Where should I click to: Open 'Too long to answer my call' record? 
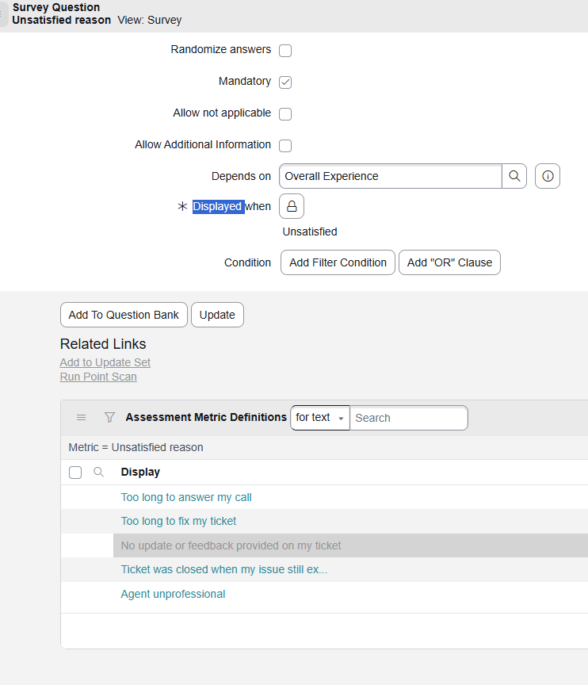pyautogui.click(x=186, y=496)
